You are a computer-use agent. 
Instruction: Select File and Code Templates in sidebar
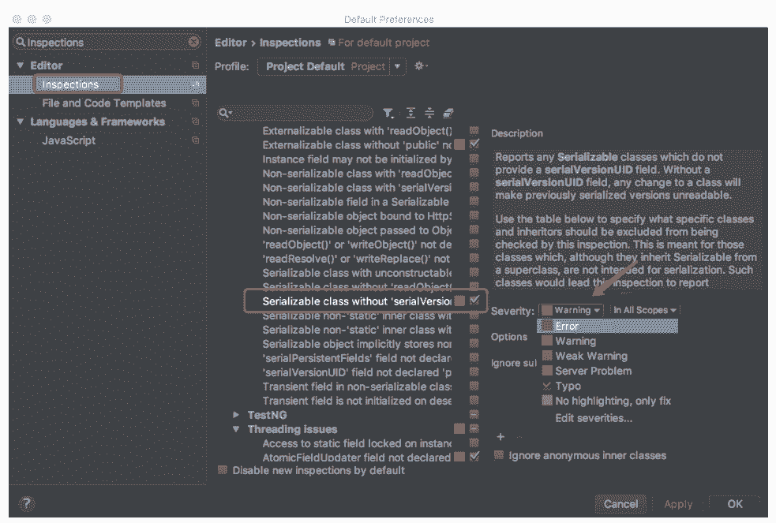tap(103, 103)
